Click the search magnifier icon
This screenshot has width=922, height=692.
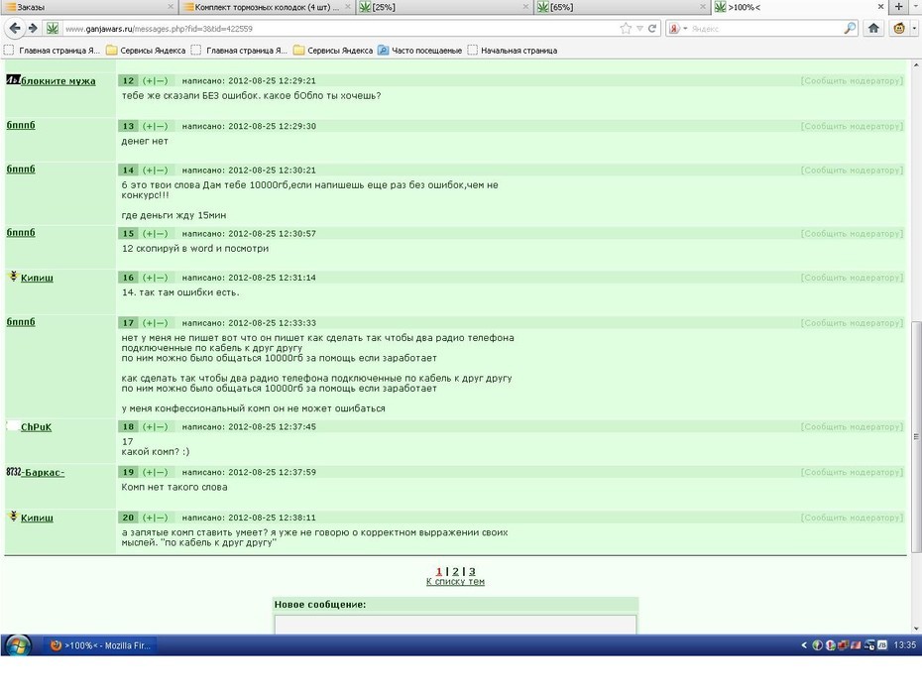tap(850, 28)
